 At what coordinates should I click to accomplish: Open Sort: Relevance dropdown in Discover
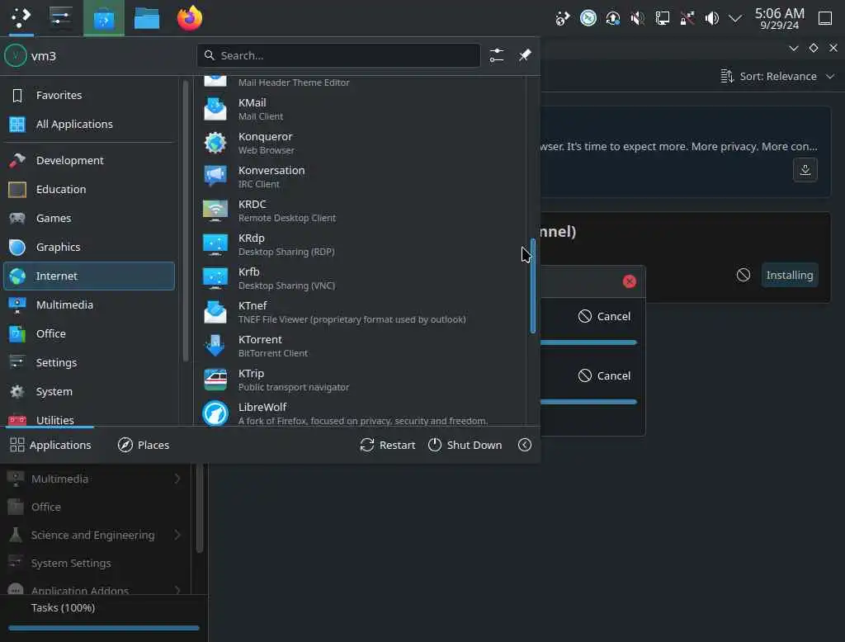click(x=777, y=77)
